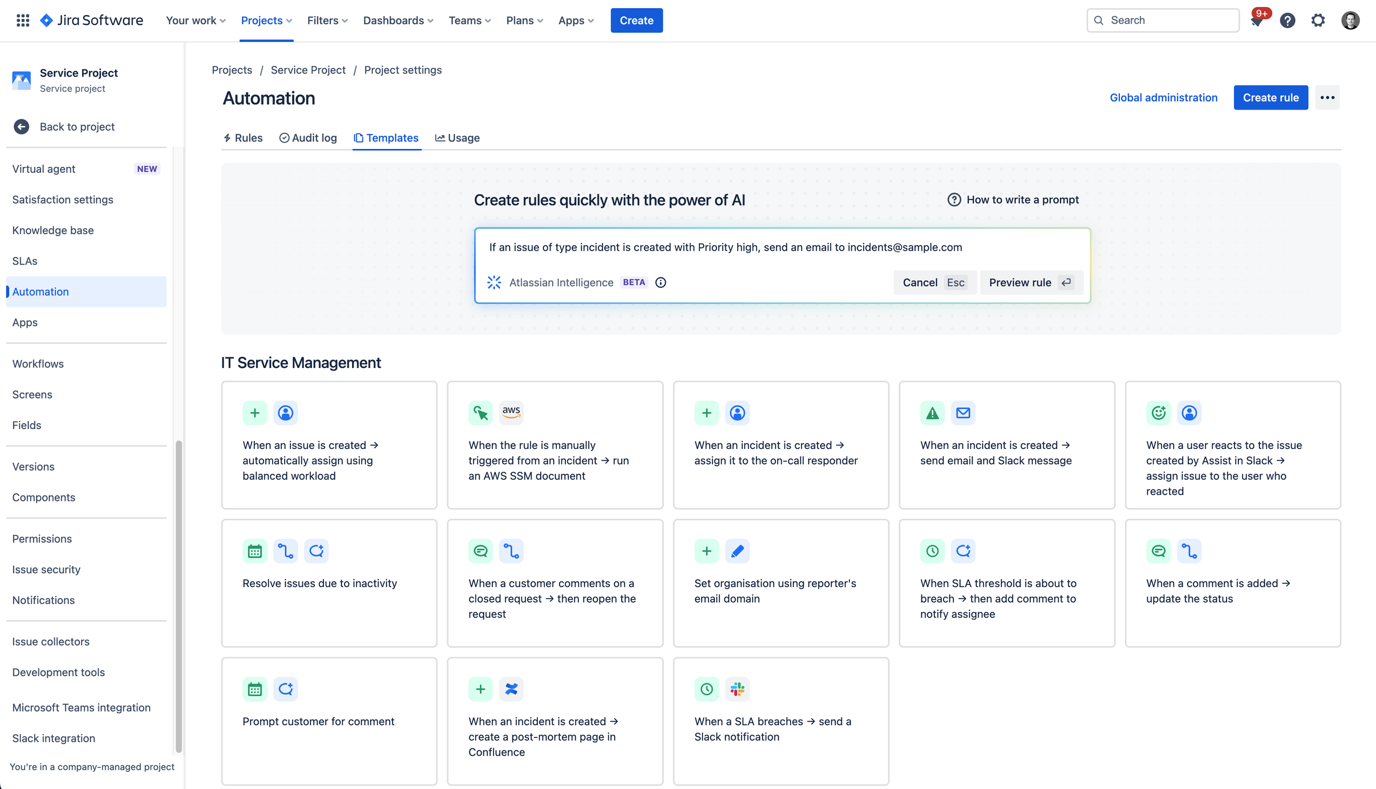Click the emoji reaction icon on Assist in Slack card
Image resolution: width=1376 pixels, height=789 pixels.
pyautogui.click(x=1158, y=413)
